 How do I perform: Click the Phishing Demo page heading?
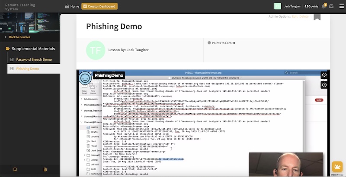114,26
